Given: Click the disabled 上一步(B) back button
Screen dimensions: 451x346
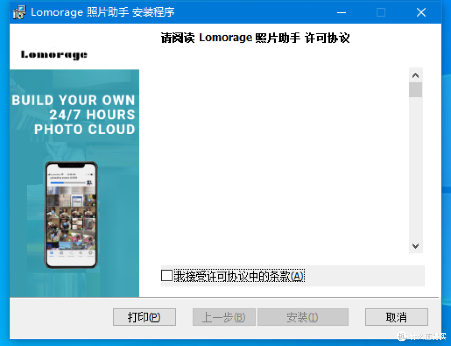Looking at the screenshot, I should [x=224, y=317].
